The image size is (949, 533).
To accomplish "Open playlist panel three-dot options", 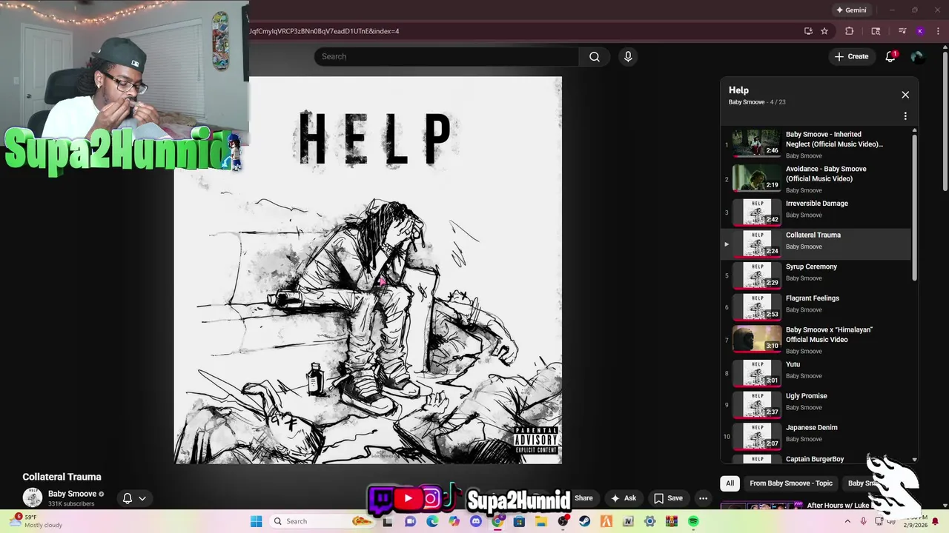I will coord(905,116).
